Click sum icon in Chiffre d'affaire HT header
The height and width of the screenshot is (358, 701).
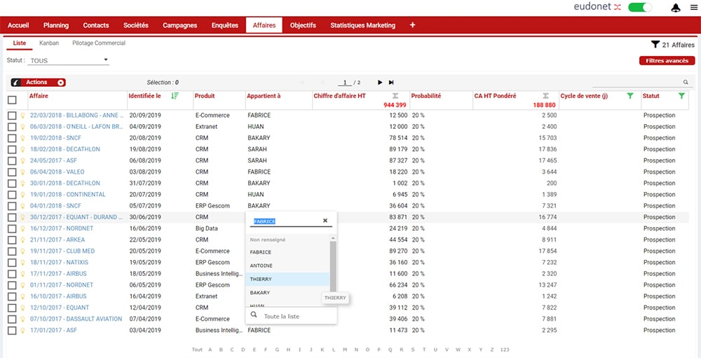click(x=395, y=96)
